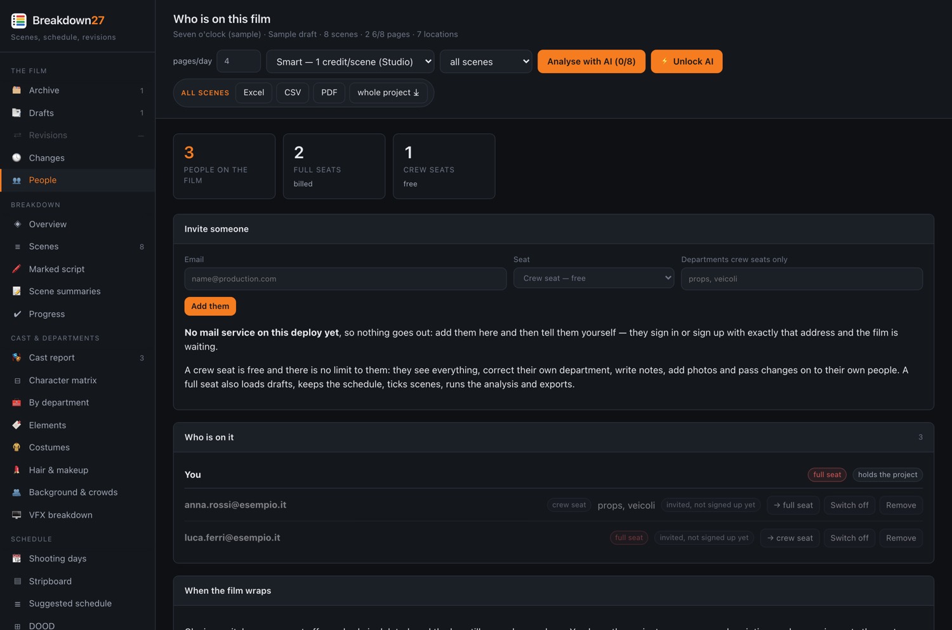Click the Shooting days calendar icon
This screenshot has height=630, width=952.
click(x=17, y=558)
